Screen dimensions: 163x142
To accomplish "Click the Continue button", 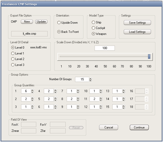I will (139, 127).
